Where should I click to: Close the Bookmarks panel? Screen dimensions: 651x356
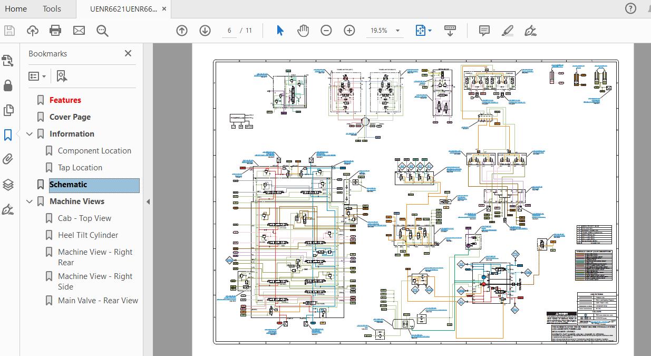[128, 53]
